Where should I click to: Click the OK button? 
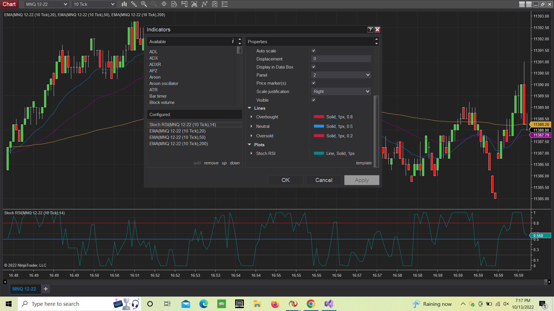point(285,180)
